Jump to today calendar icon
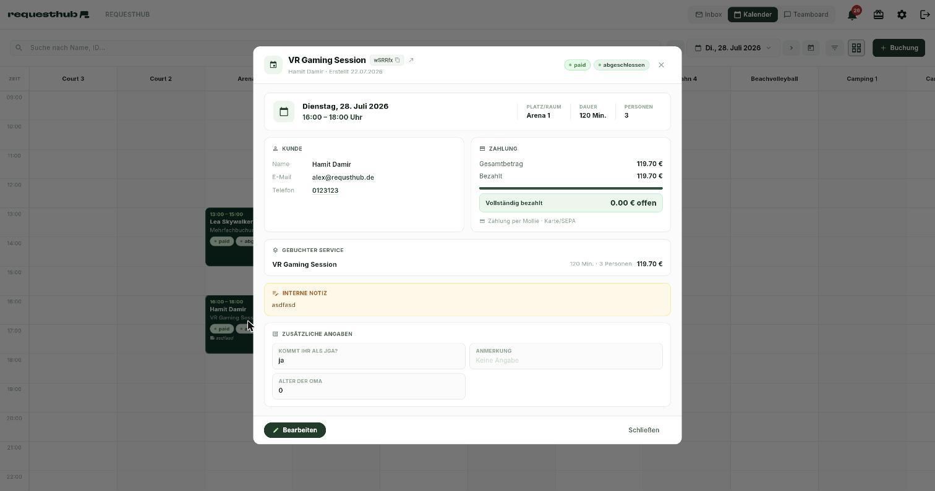935x491 pixels. [x=811, y=48]
